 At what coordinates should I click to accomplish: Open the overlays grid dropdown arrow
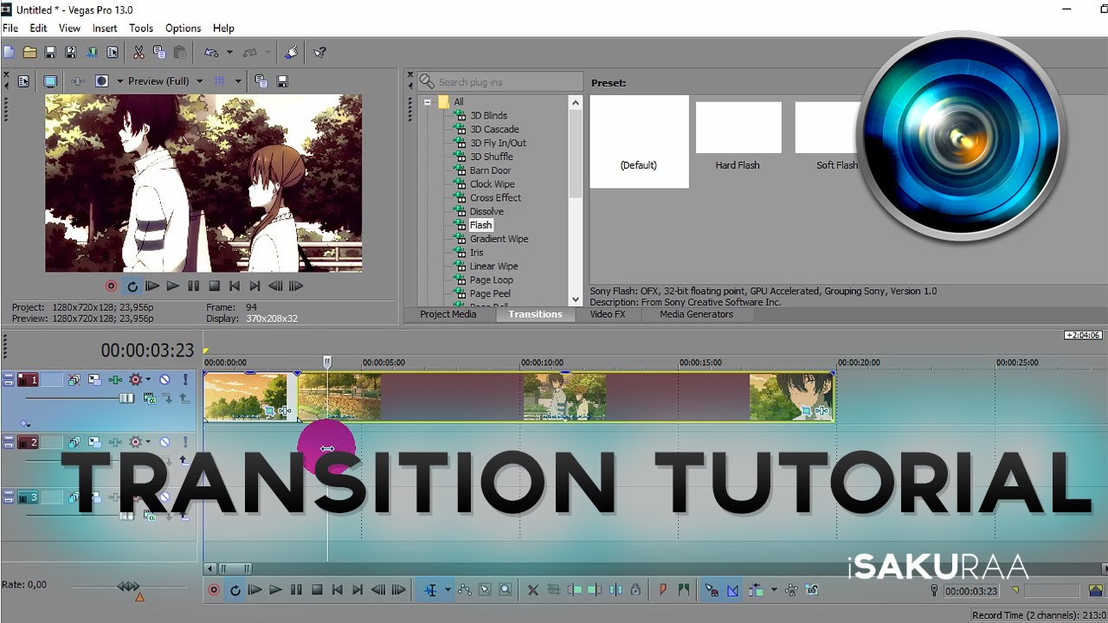(x=236, y=81)
